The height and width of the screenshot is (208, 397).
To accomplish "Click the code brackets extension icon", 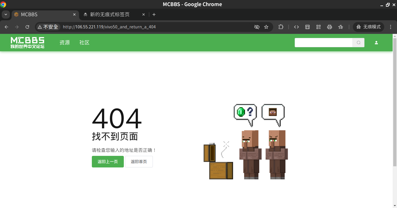I will (296, 27).
